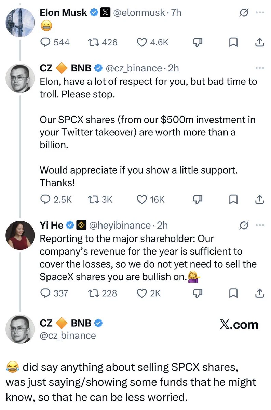Open more menu on CZ's reply

tap(260, 68)
